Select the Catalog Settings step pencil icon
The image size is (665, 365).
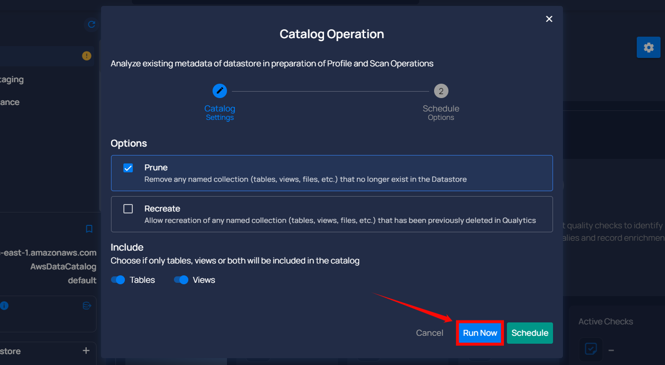pos(220,91)
